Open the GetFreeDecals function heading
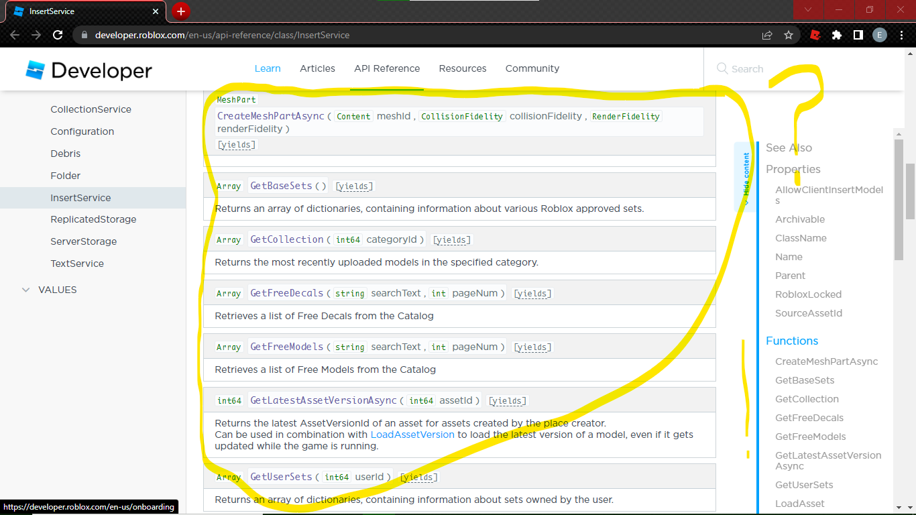This screenshot has height=515, width=916. [x=287, y=293]
